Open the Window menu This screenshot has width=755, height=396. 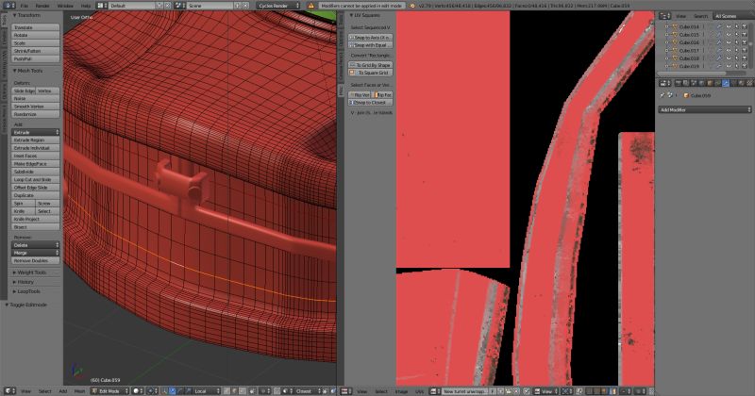pyautogui.click(x=65, y=6)
